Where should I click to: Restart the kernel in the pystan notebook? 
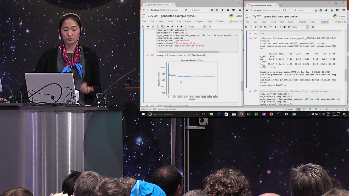coord(289,27)
